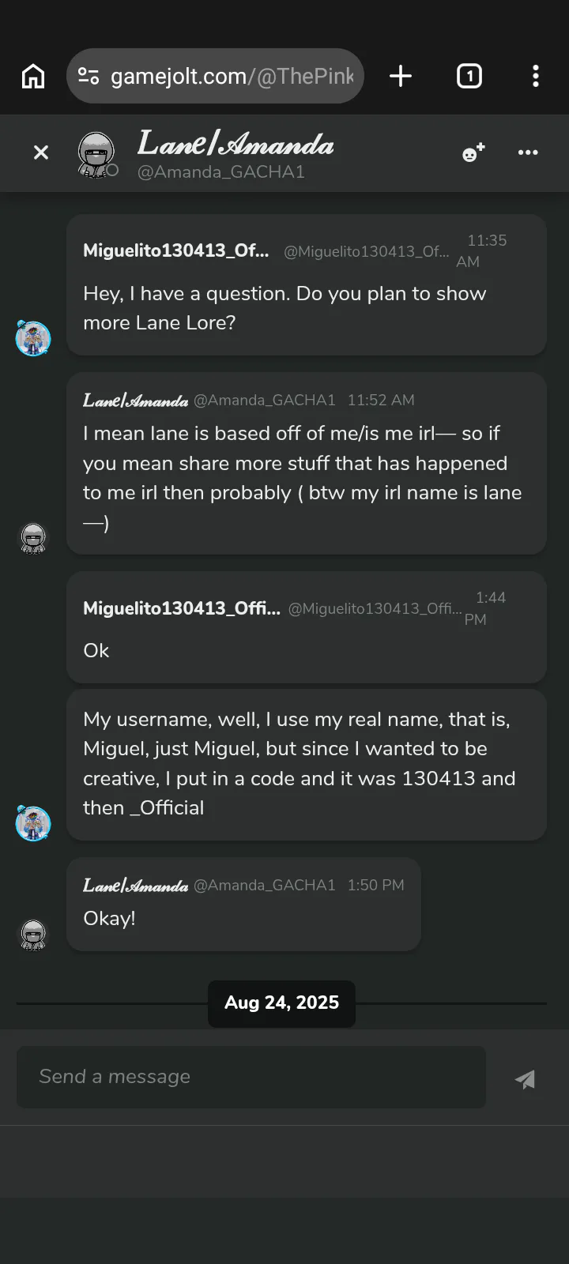Click Lane's avatar beside the Okay! message
The width and height of the screenshot is (569, 1264).
coord(33,935)
